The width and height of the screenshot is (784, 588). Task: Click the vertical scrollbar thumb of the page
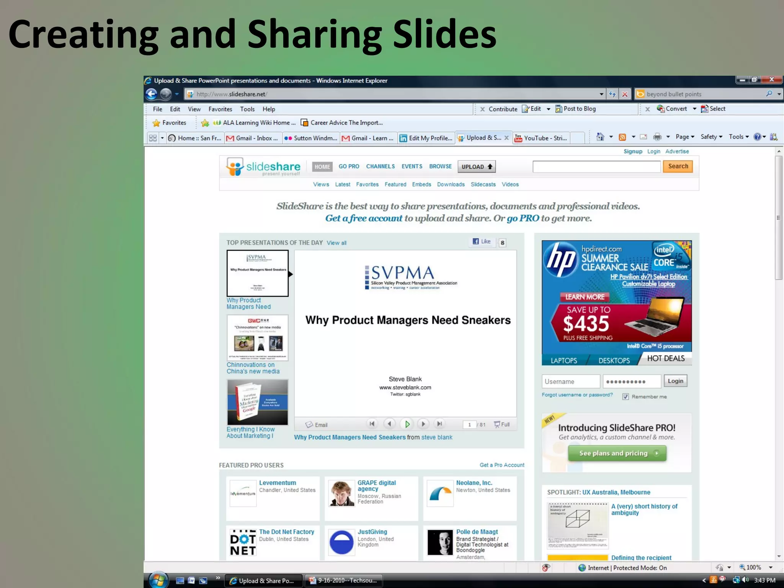(779, 217)
